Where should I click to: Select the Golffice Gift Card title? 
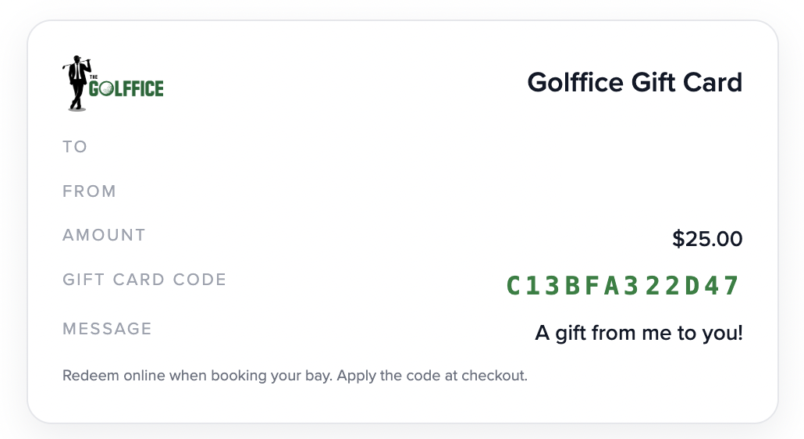pos(635,82)
